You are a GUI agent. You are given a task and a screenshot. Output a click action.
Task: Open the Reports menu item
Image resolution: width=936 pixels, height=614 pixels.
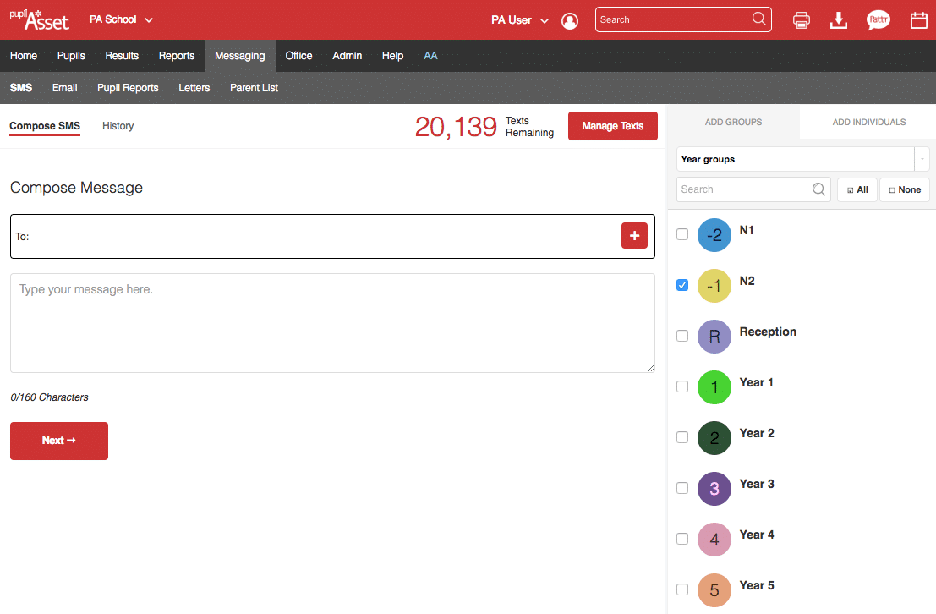[x=177, y=56]
